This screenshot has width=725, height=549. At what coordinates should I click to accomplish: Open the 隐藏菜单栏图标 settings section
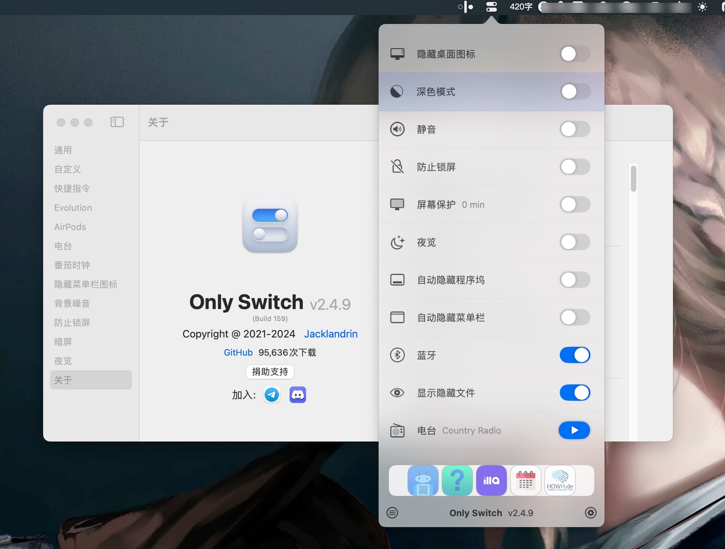86,284
